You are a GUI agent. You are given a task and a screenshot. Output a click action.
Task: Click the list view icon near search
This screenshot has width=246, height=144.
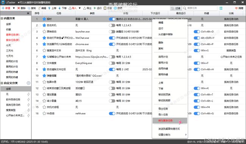[x=221, y=8]
